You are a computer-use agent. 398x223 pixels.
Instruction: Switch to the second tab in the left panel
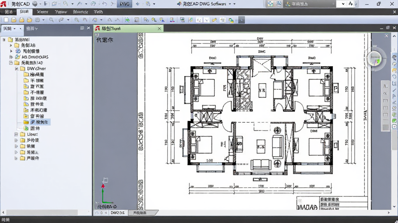click(x=32, y=29)
